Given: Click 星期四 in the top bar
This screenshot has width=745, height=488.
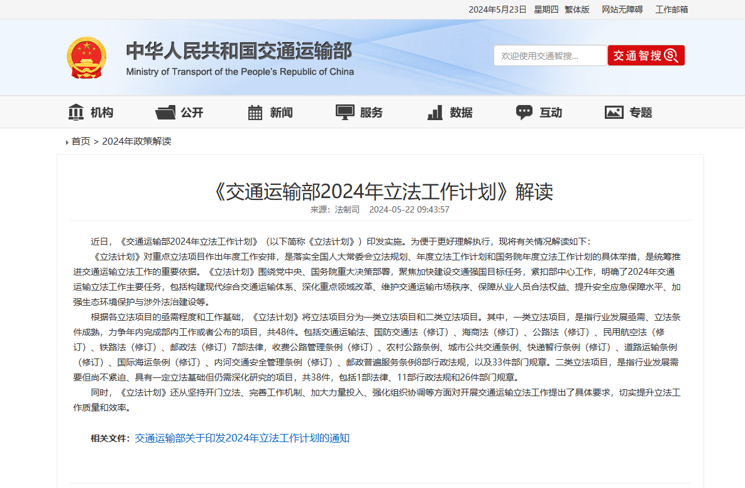Looking at the screenshot, I should pos(546,9).
